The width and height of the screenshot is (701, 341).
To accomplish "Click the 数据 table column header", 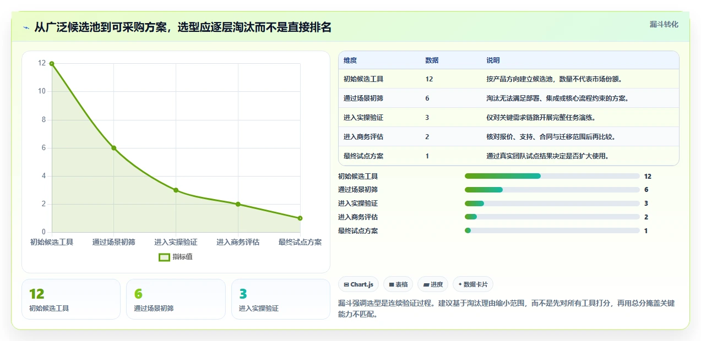I will point(432,61).
